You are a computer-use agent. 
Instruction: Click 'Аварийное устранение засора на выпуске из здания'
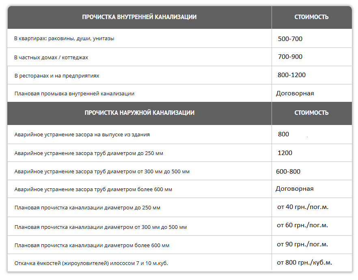pyautogui.click(x=82, y=135)
